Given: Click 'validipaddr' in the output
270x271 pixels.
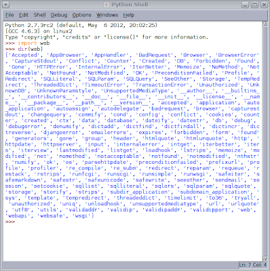Looking at the screenshot, I should pos(163,210).
